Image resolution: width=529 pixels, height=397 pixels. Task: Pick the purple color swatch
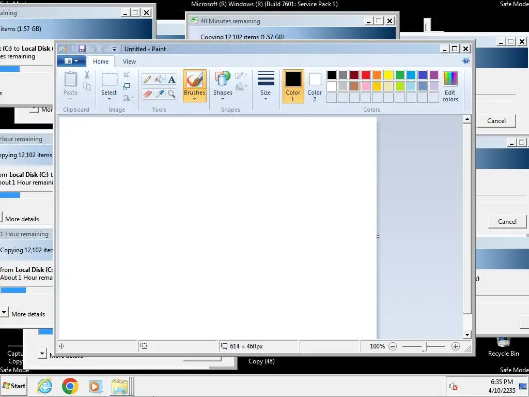pyautogui.click(x=434, y=75)
